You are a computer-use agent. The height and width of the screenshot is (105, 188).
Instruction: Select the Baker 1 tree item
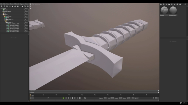point(6,15)
